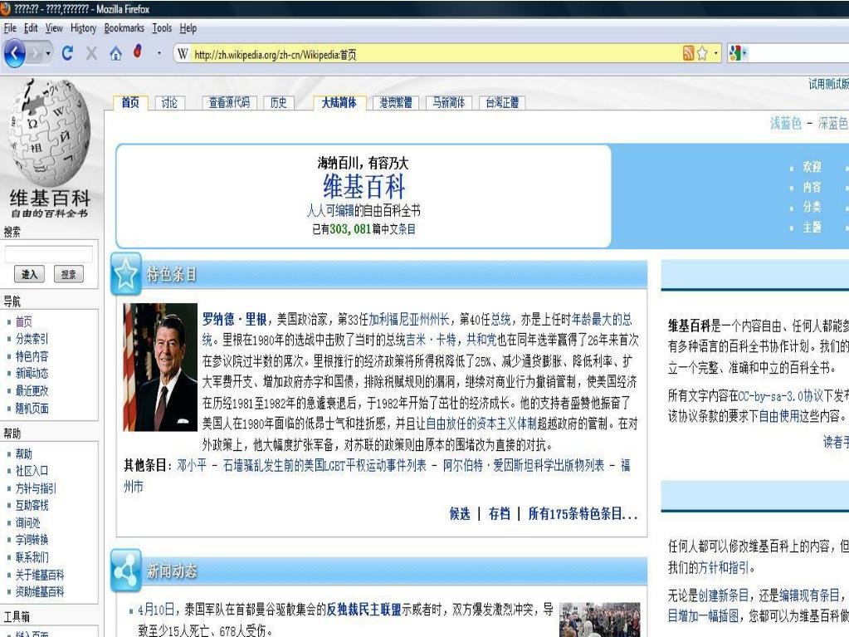849x637 pixels.
Task: Click the Firefox Back arrow button
Action: click(x=14, y=54)
